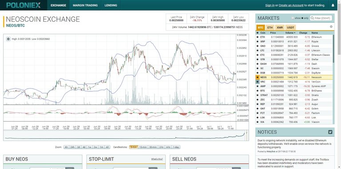Image resolution: width=341 pixels, height=169 pixels.
Task: Open markets panel settings gear
Action: pos(331,27)
